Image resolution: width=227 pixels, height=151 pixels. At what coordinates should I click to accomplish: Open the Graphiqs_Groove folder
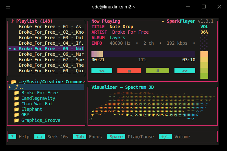41,120
